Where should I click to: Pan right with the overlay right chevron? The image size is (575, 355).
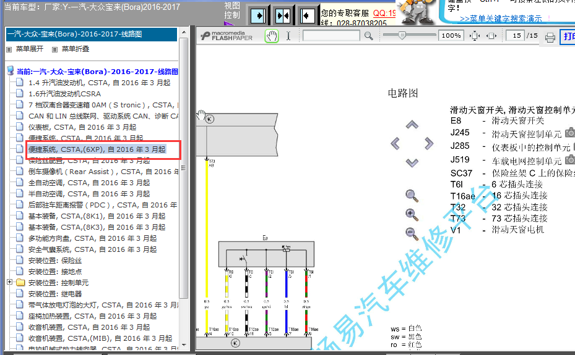[429, 143]
